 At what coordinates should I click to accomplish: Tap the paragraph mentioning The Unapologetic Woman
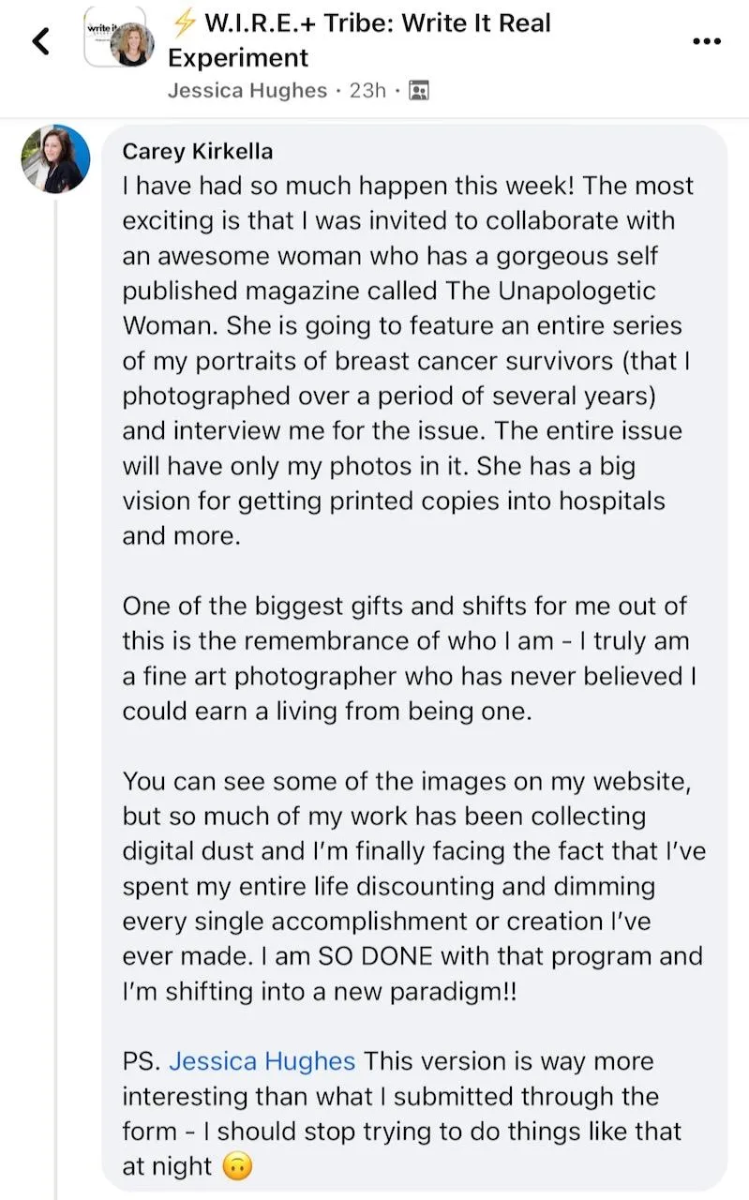coord(410,360)
